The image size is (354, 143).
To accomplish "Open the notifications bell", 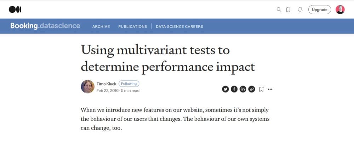I will pos(300,10).
